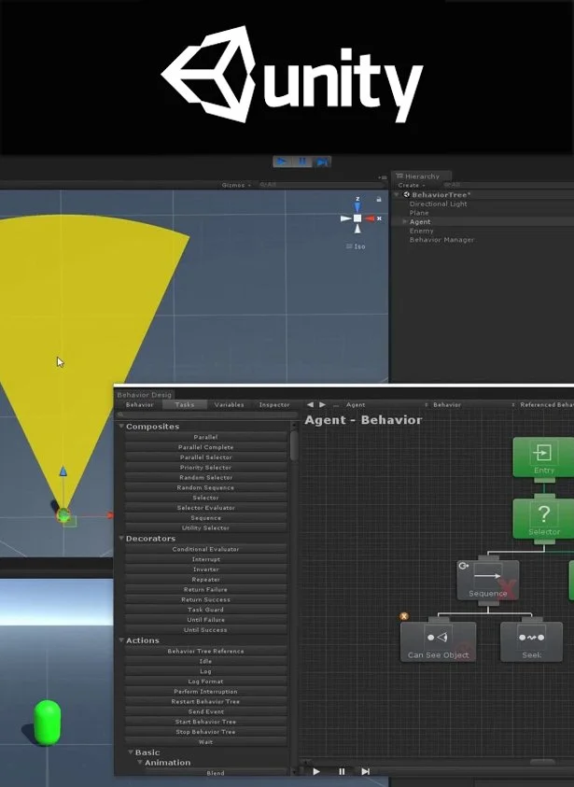Click the blue Z move-handle arrow on the agent
This screenshot has height=787, width=574.
(63, 471)
